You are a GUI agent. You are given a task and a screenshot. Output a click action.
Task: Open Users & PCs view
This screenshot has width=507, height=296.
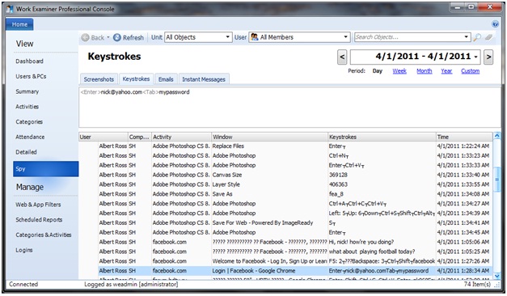tap(31, 76)
